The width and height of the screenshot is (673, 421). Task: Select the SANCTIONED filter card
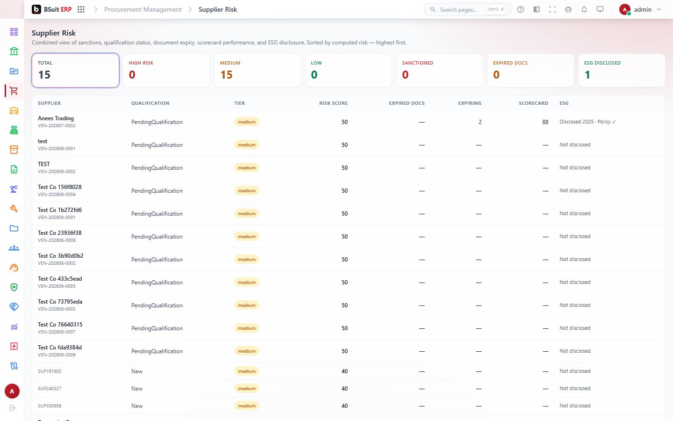(439, 70)
